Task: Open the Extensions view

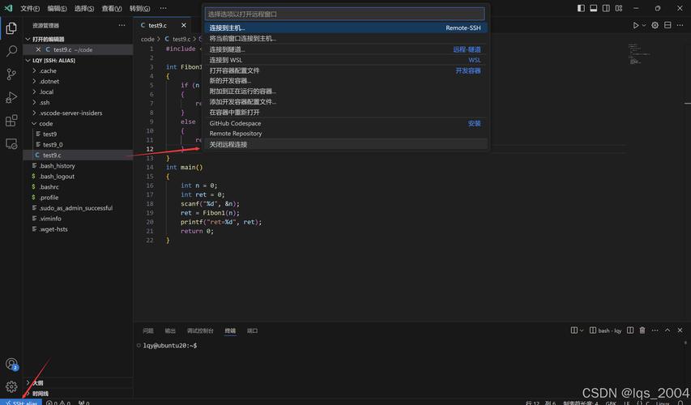Action: 11,121
